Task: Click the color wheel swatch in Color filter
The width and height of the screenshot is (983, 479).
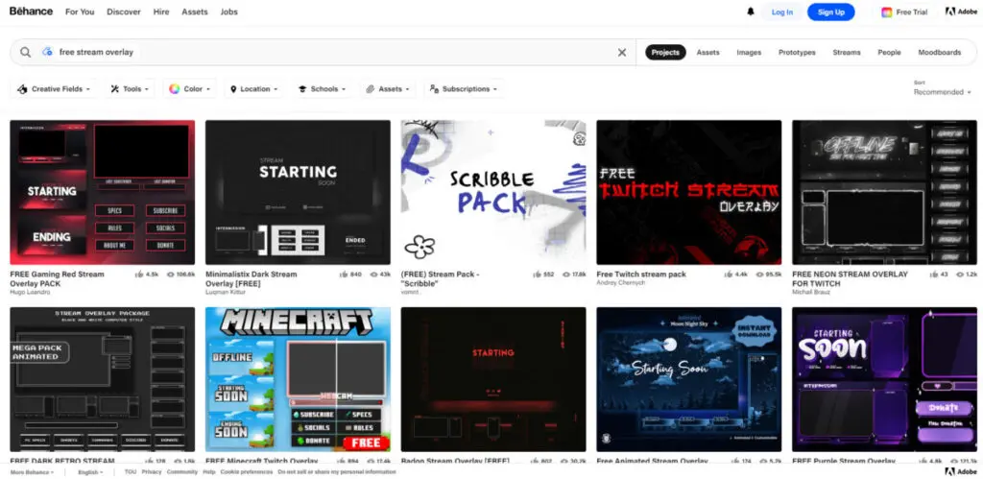Action: 175,89
